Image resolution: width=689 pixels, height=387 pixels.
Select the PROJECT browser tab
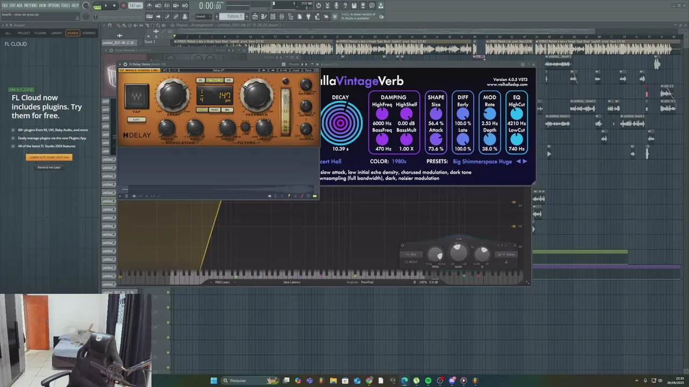tap(24, 33)
